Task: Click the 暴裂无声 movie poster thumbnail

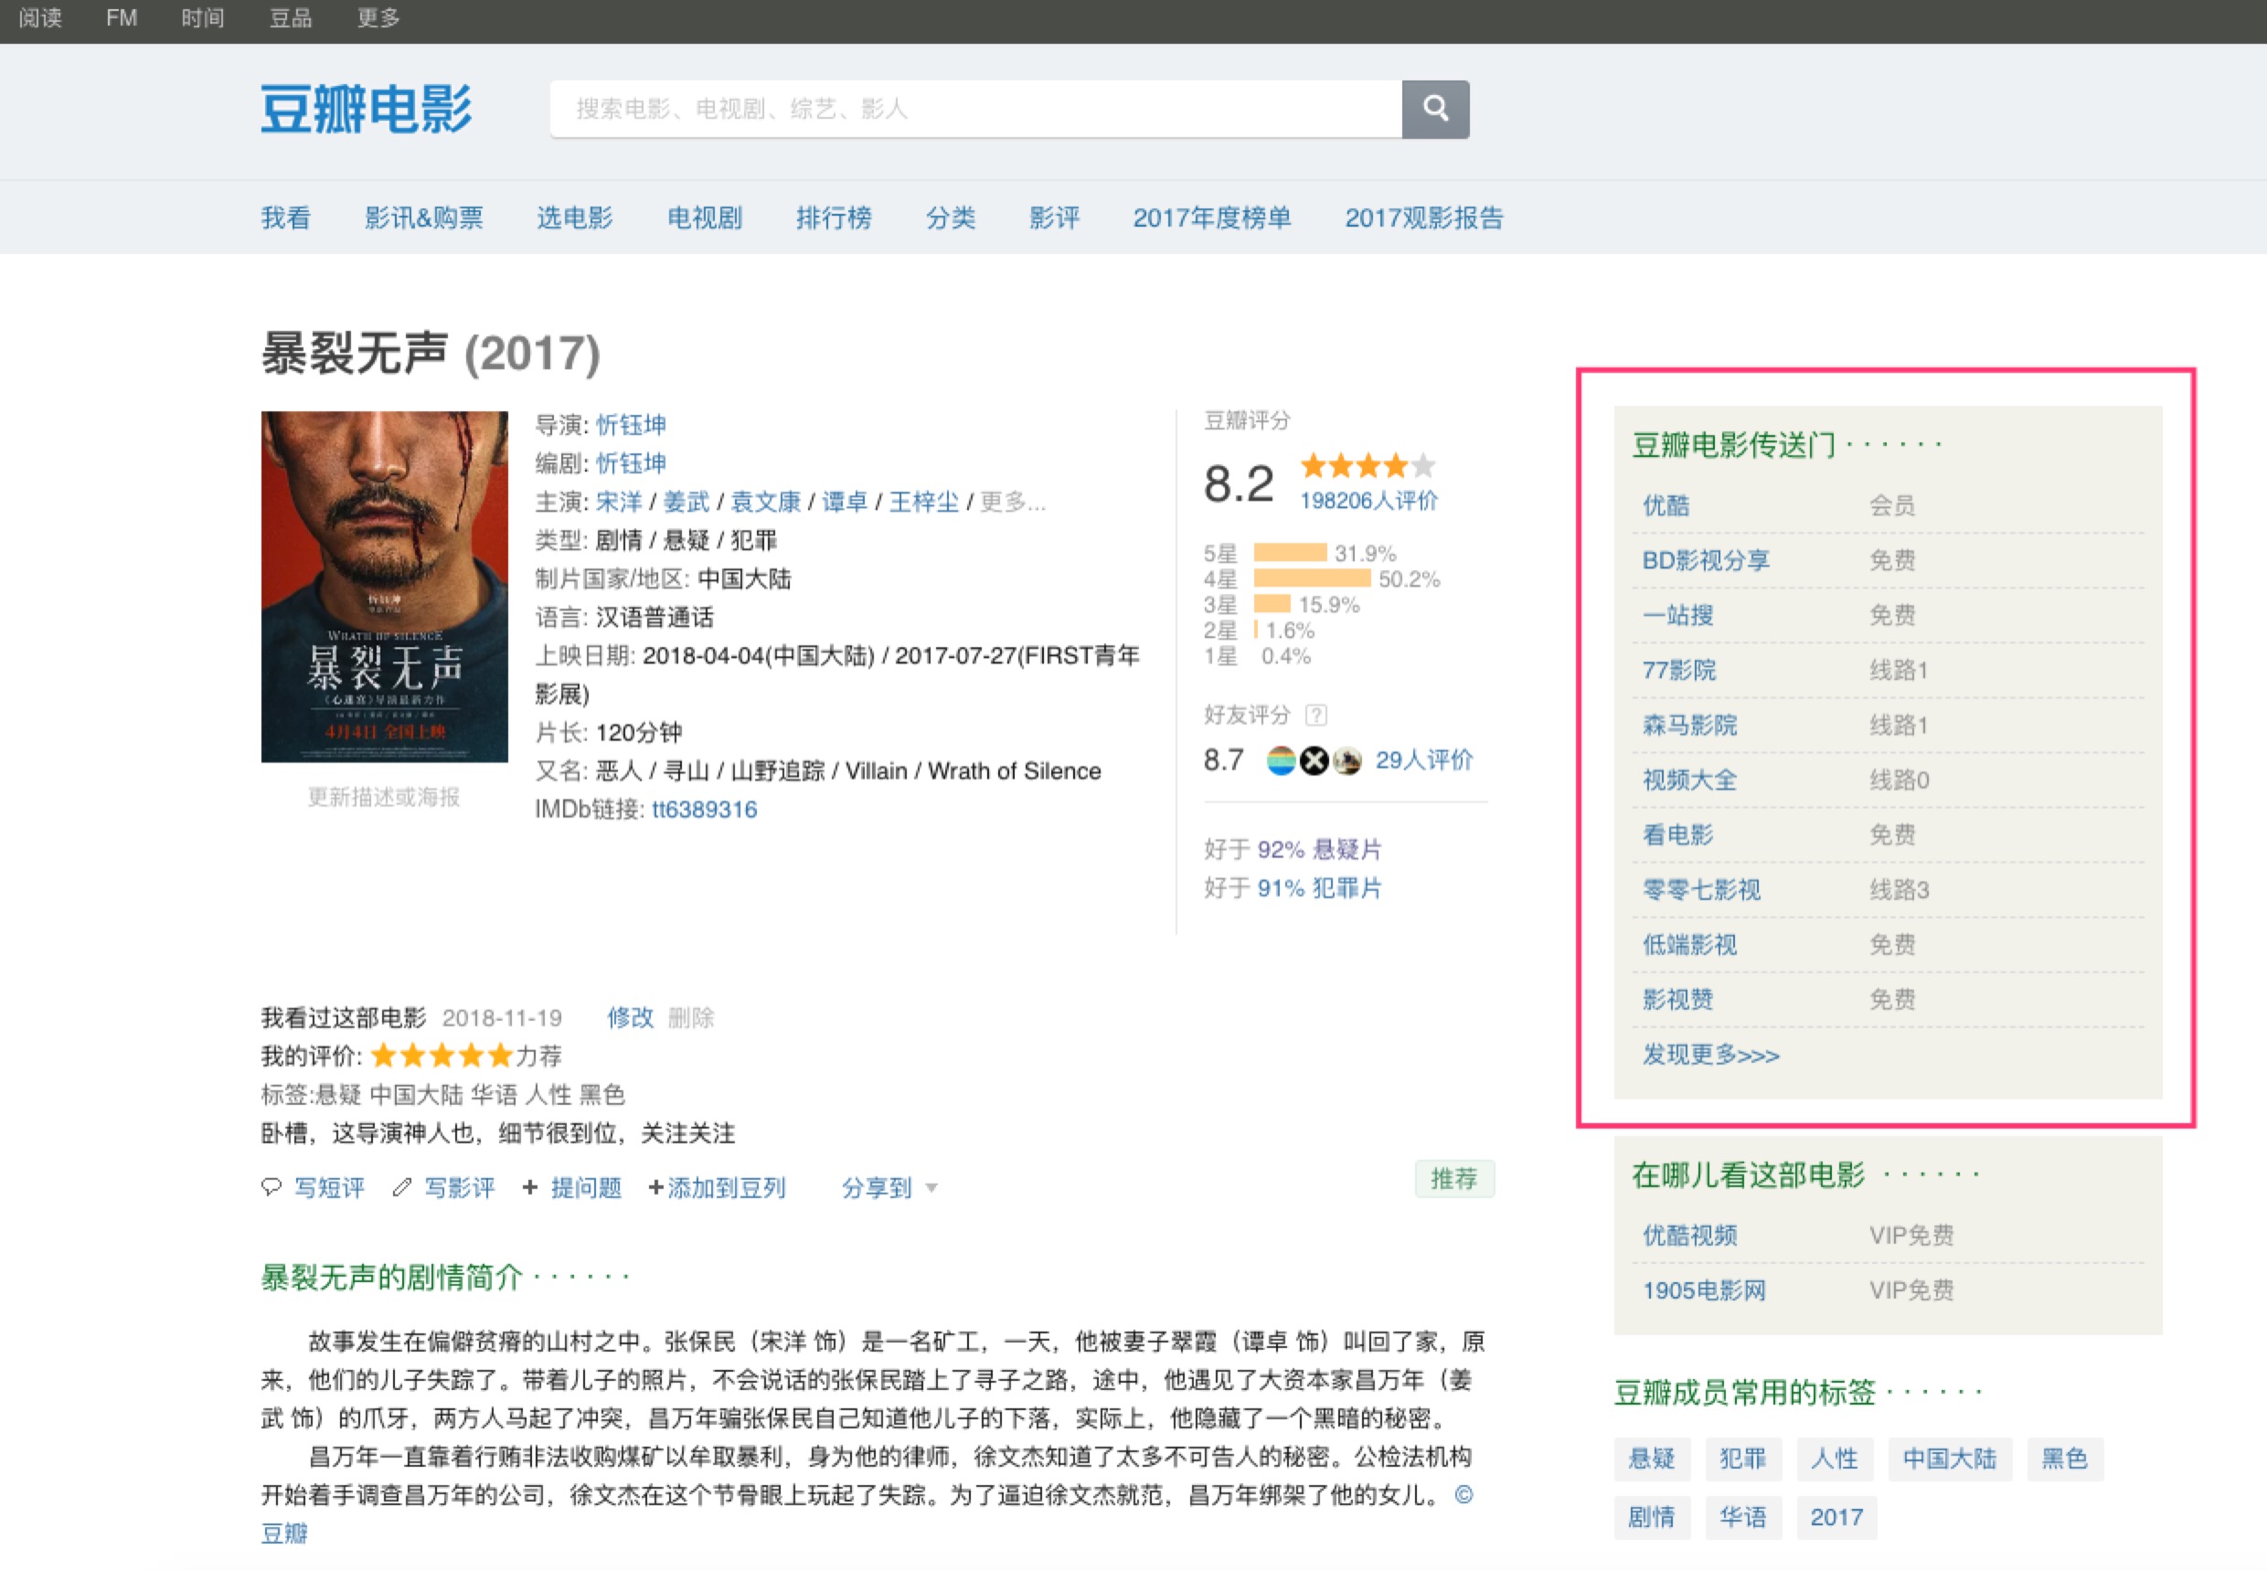Action: [x=384, y=587]
